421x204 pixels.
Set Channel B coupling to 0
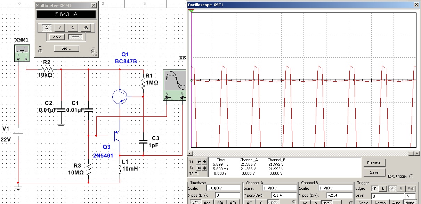pyautogui.click(x=315, y=202)
